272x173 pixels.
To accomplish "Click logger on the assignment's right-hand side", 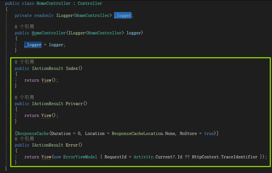I will 56,45.
